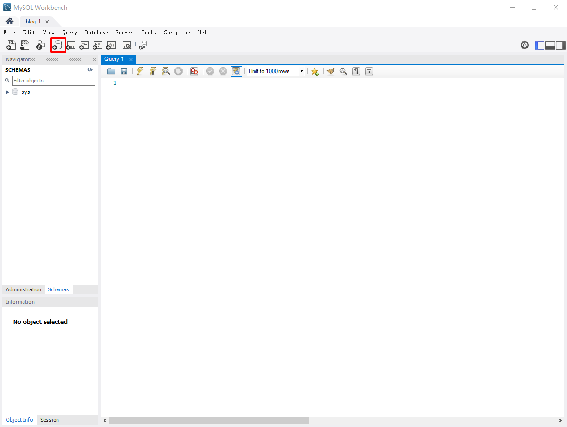Image resolution: width=567 pixels, height=427 pixels.
Task: Create a new table icon
Action: (x=71, y=45)
